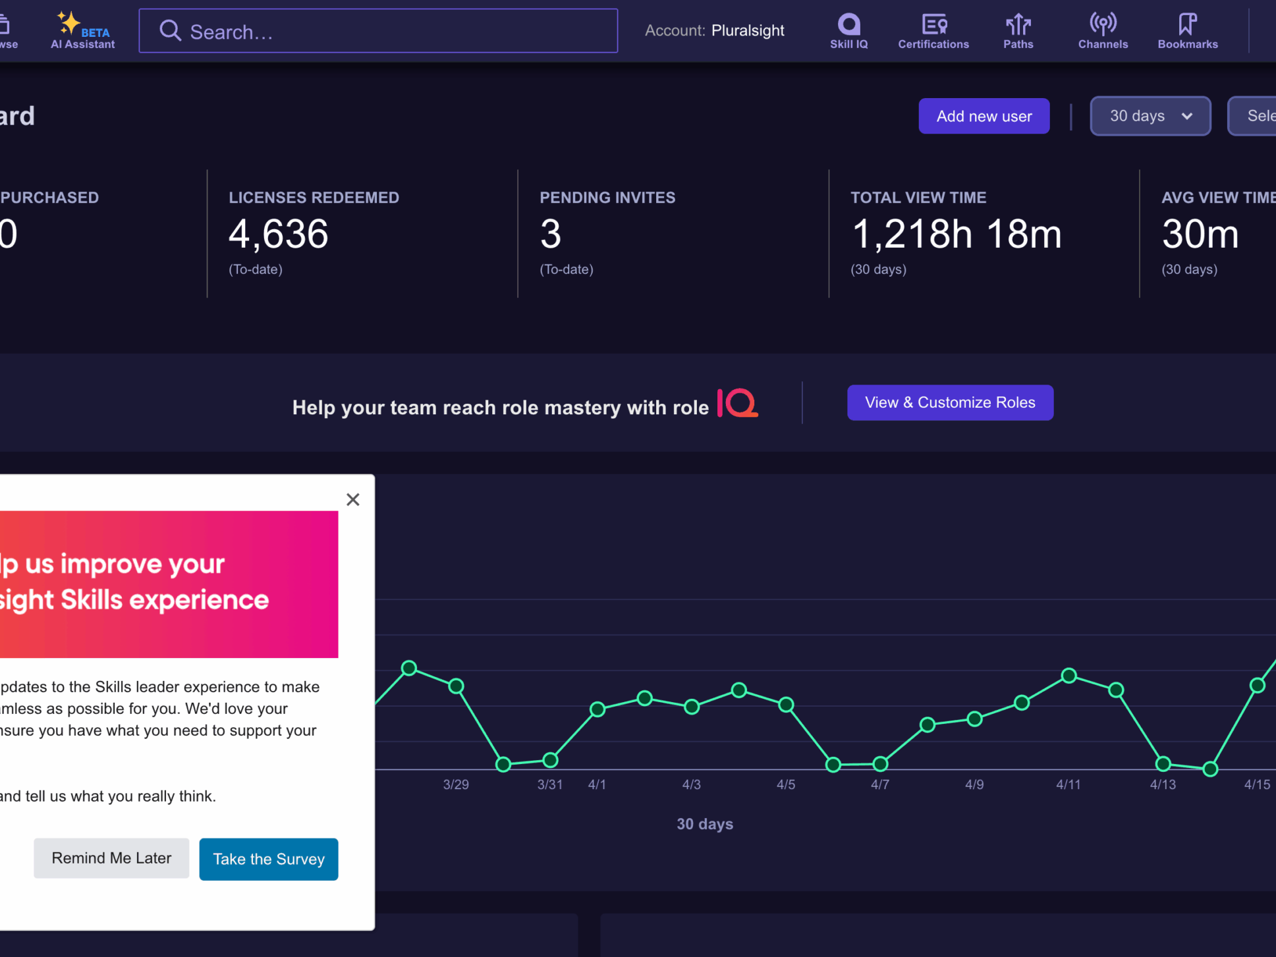This screenshot has height=957, width=1276.
Task: Click the 4/11 peak data point on chart
Action: click(x=1068, y=676)
